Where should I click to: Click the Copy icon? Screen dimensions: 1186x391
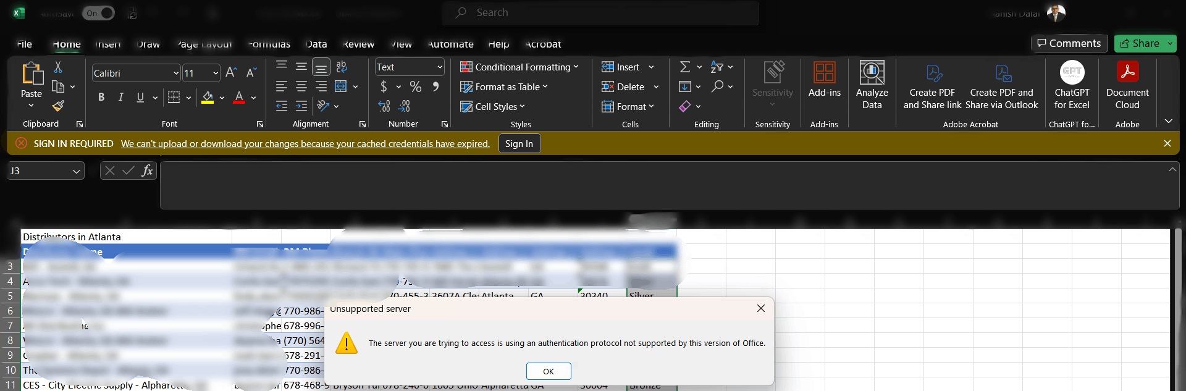[x=58, y=86]
